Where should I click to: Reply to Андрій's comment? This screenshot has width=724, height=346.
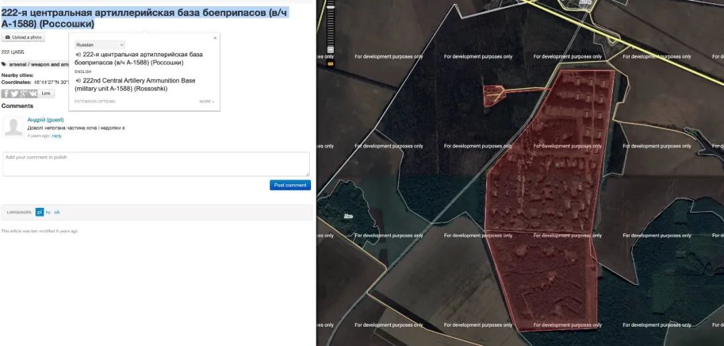[x=57, y=135]
